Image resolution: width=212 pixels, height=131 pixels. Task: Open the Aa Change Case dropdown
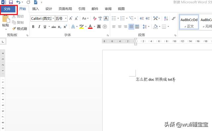point(85,18)
